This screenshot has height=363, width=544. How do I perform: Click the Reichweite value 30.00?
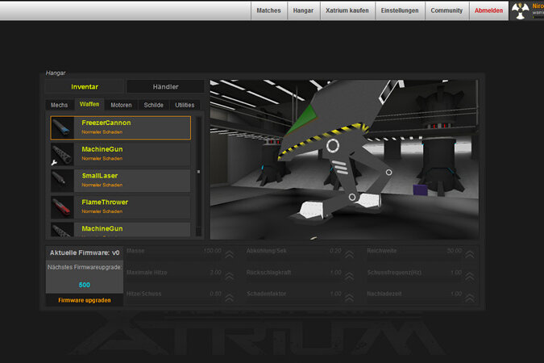pyautogui.click(x=455, y=250)
